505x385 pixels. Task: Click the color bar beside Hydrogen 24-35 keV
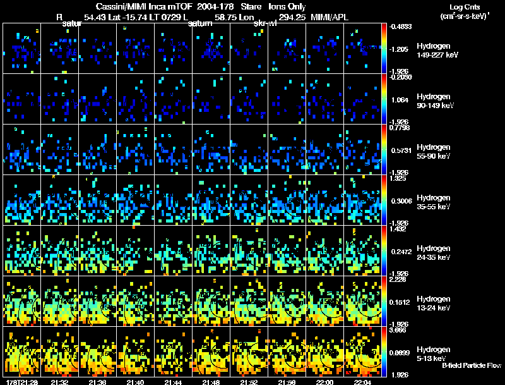[x=384, y=251]
